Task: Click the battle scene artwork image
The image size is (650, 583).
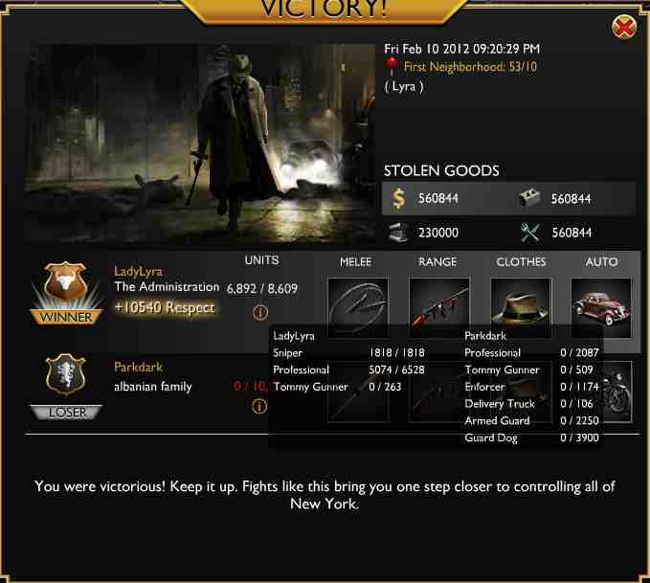Action: pos(200,144)
